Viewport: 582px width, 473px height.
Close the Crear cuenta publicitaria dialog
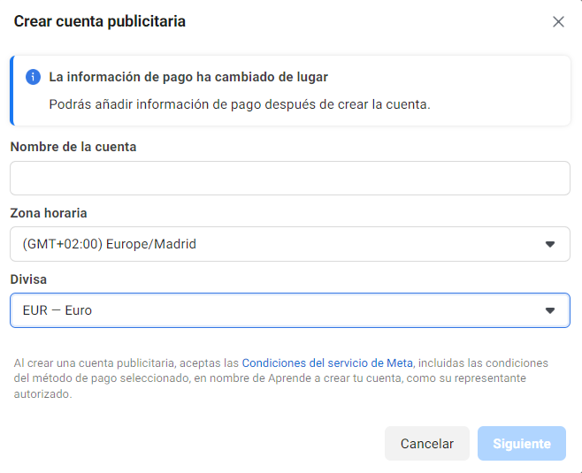point(558,22)
